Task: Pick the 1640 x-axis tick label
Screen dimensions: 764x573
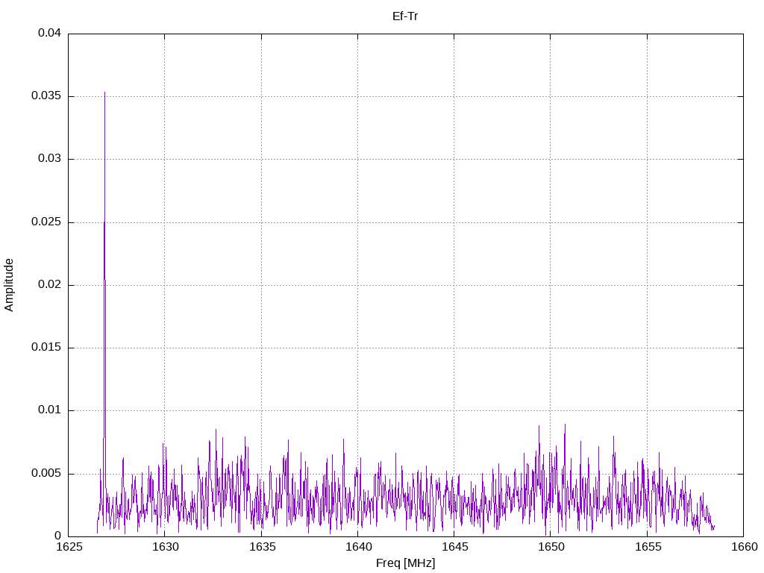Action: click(357, 548)
